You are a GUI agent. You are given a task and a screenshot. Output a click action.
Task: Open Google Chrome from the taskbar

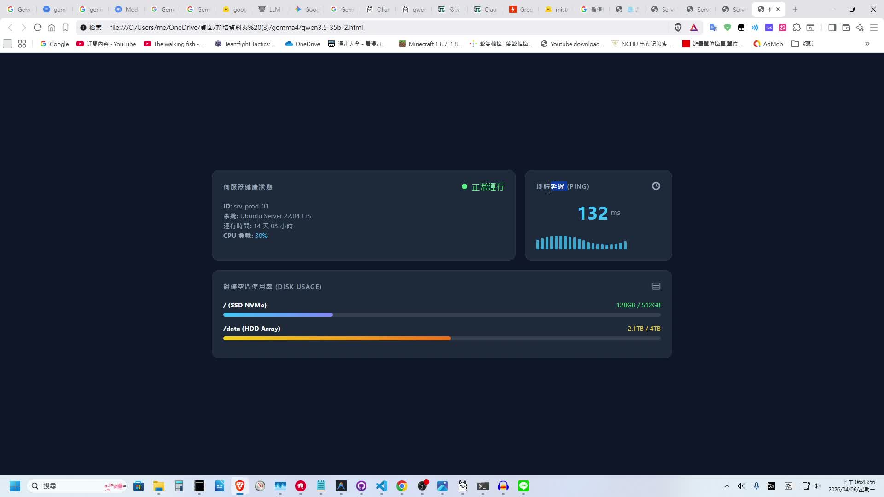click(402, 486)
